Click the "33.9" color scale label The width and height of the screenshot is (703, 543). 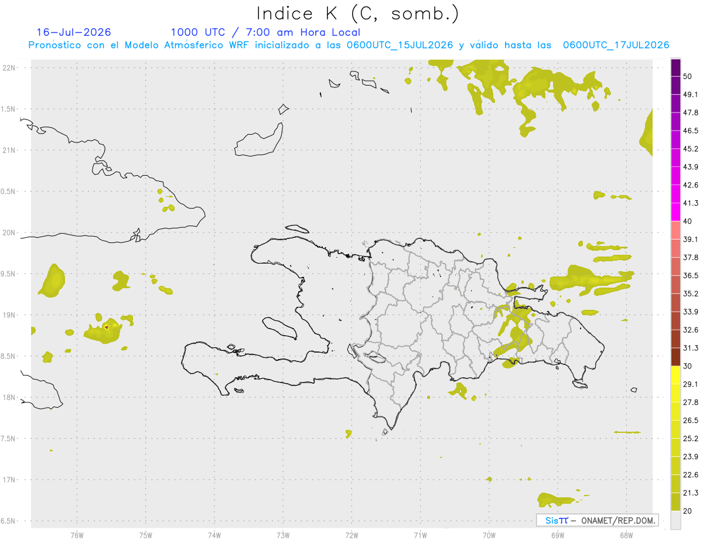(x=691, y=312)
